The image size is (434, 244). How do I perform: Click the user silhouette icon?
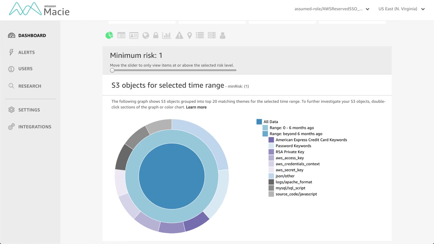(x=222, y=35)
